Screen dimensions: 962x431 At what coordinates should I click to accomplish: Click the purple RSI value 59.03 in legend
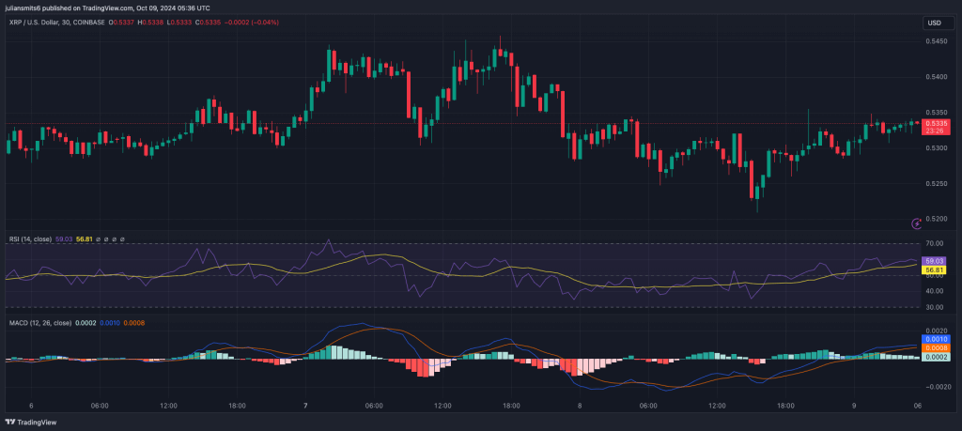[x=63, y=239]
